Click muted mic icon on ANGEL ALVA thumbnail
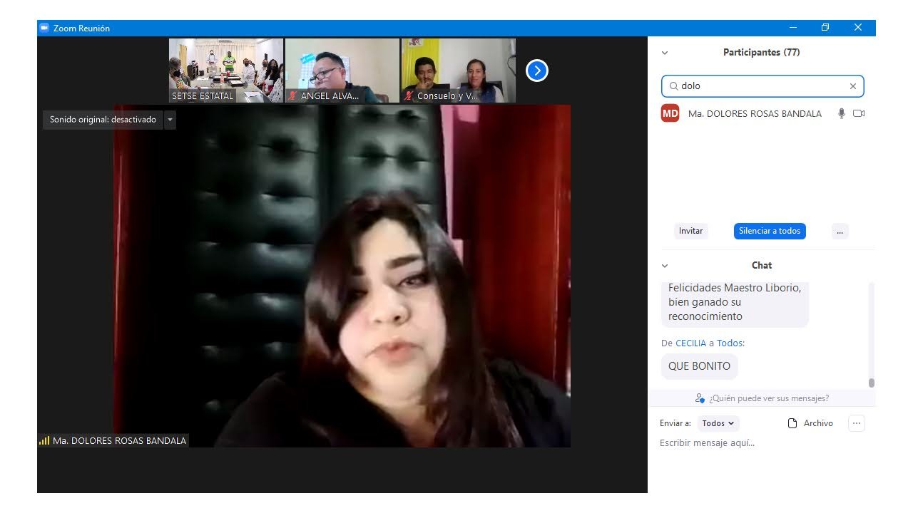 292,95
